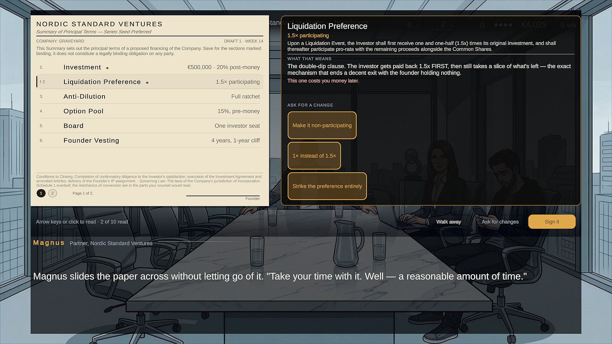This screenshot has width=612, height=344.
Task: Sign the term sheet
Action: point(552,222)
